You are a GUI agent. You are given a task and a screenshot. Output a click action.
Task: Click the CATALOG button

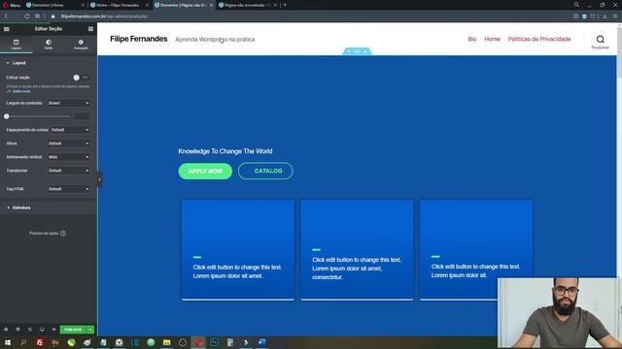[265, 171]
